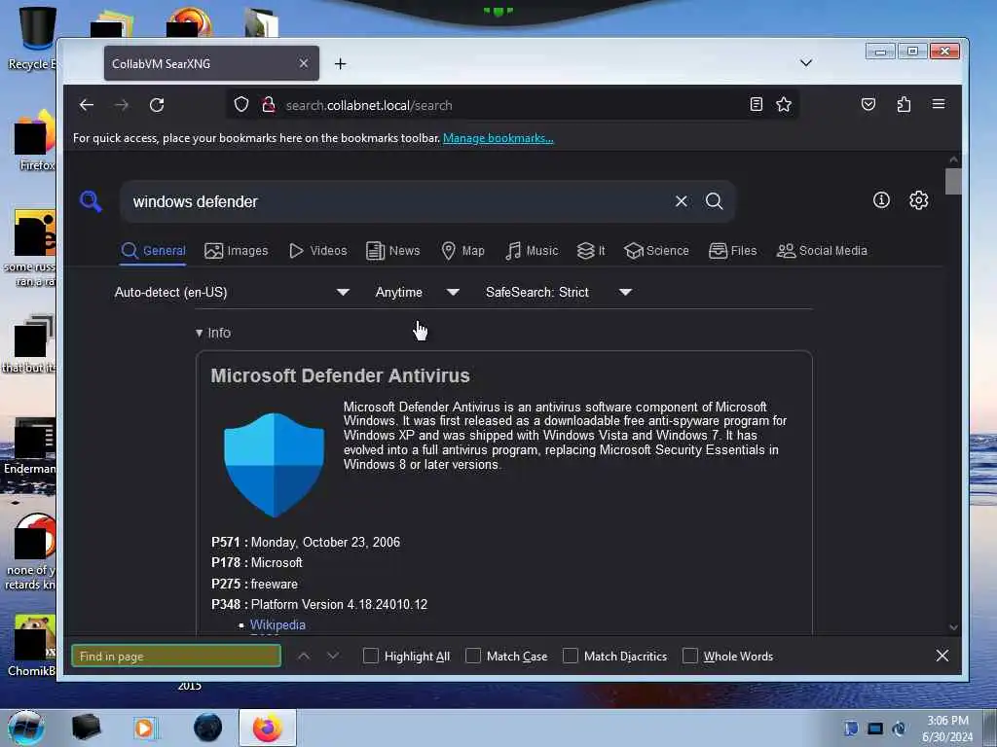Click the Microsoft Defender shield image

[x=274, y=464]
